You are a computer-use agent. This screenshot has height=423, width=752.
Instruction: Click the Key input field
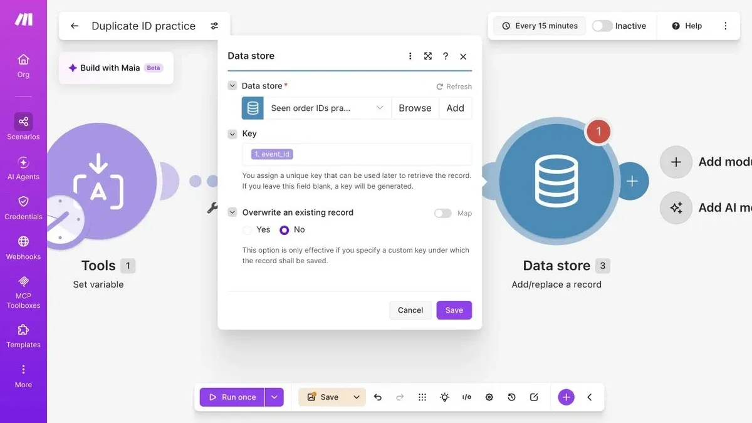[357, 154]
